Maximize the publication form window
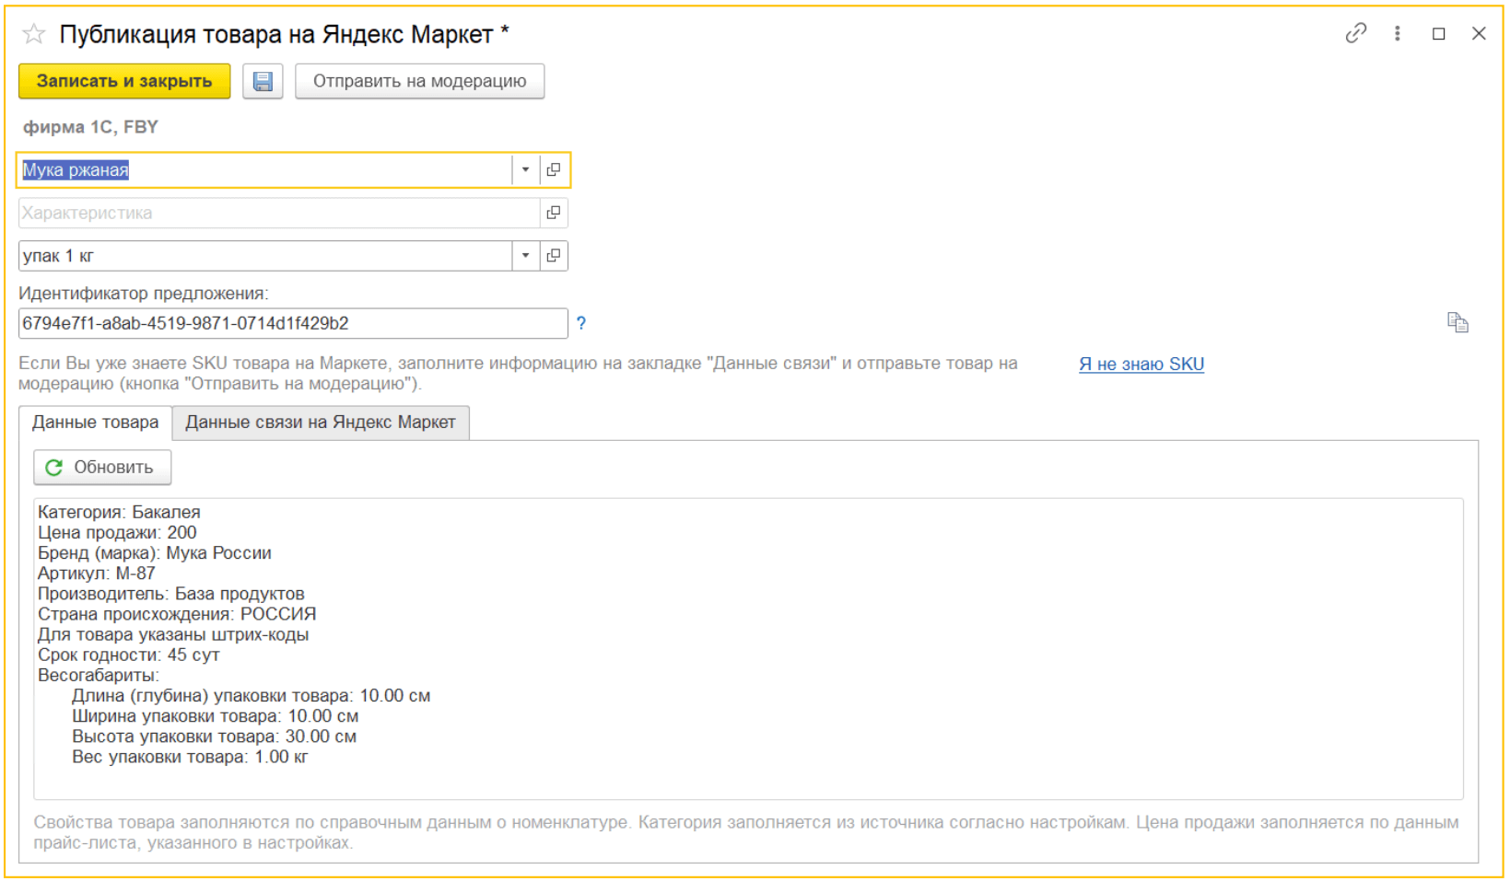 pos(1438,34)
